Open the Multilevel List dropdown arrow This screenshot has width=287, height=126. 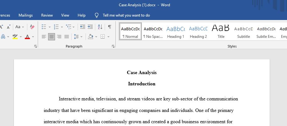click(x=74, y=27)
